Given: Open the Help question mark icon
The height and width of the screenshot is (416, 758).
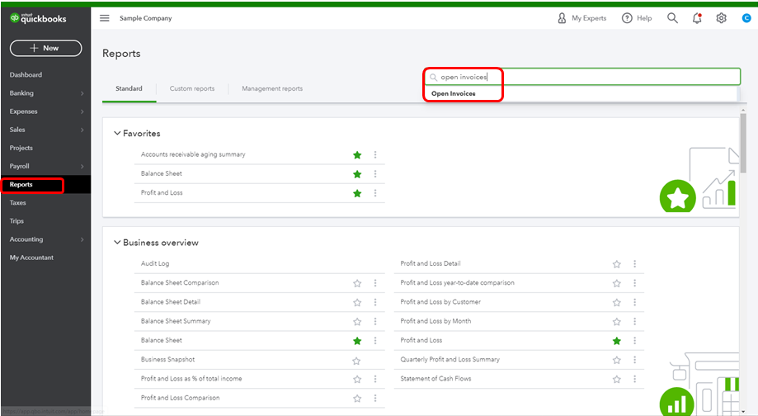Looking at the screenshot, I should [627, 18].
